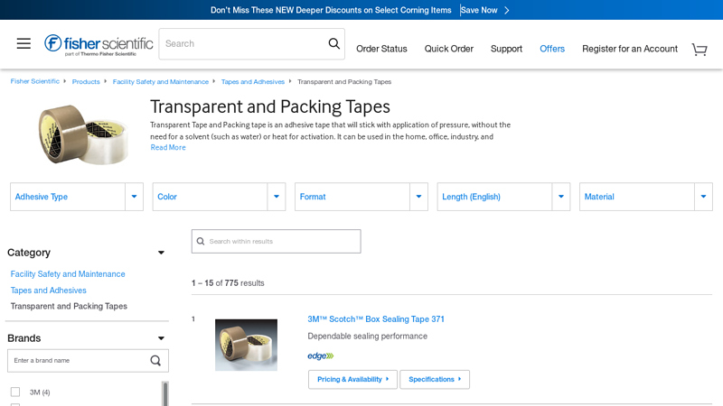Click the Save Now arrow in banner
This screenshot has height=406, width=723.
[x=507, y=10]
